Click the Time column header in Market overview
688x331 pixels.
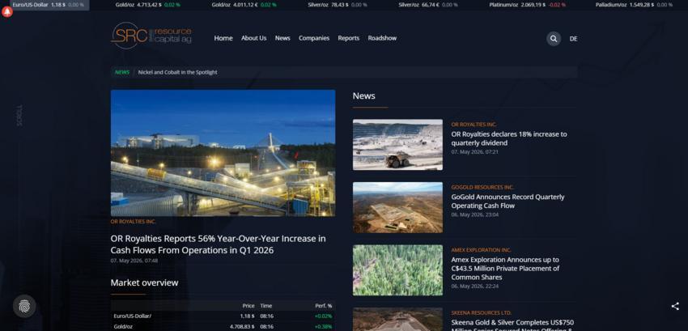[266, 306]
